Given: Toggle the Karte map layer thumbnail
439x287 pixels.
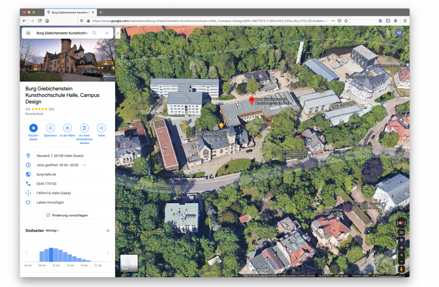Looking at the screenshot, I should 129,263.
